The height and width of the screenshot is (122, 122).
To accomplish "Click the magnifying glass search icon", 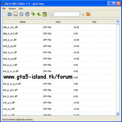I will (82, 14).
